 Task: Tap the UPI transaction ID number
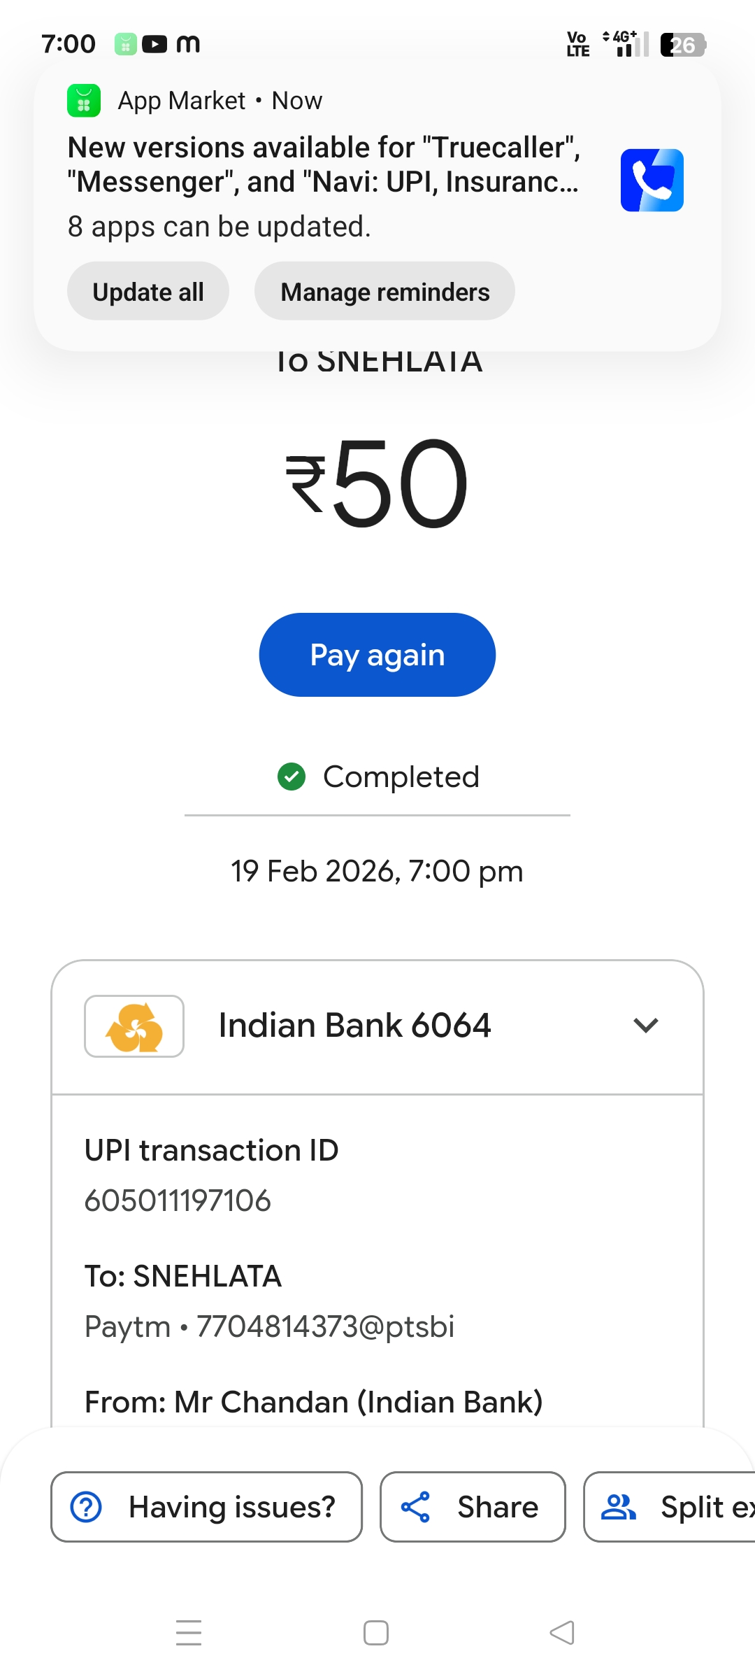178,1200
